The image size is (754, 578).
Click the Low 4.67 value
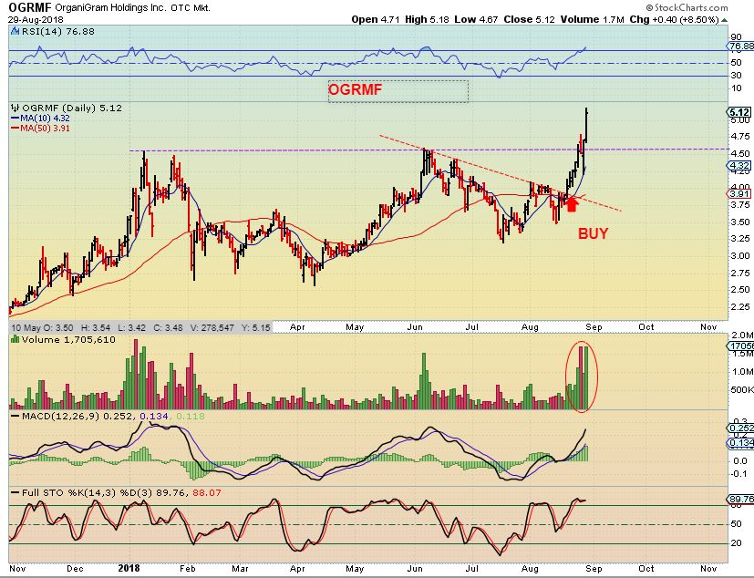pyautogui.click(x=476, y=20)
